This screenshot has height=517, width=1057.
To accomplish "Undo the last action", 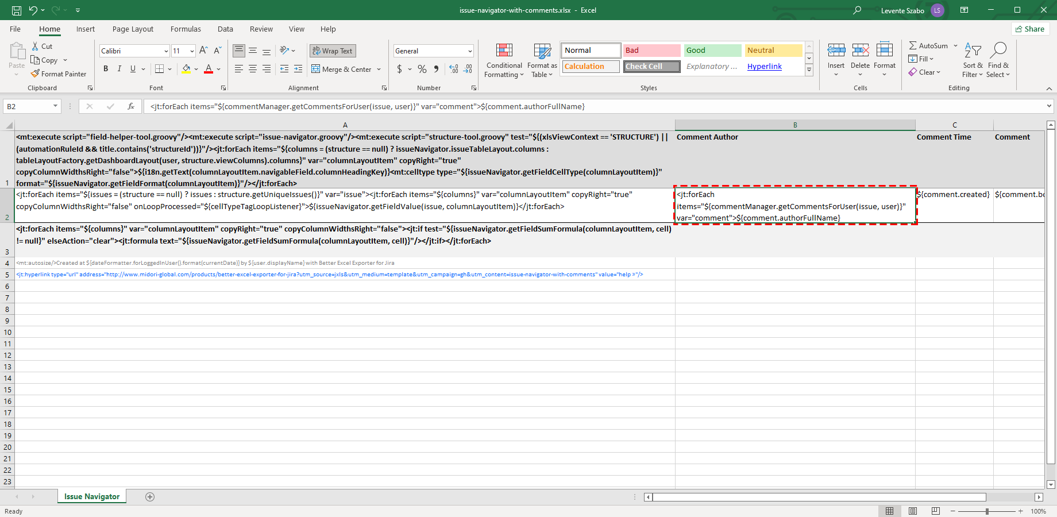I will coord(33,10).
